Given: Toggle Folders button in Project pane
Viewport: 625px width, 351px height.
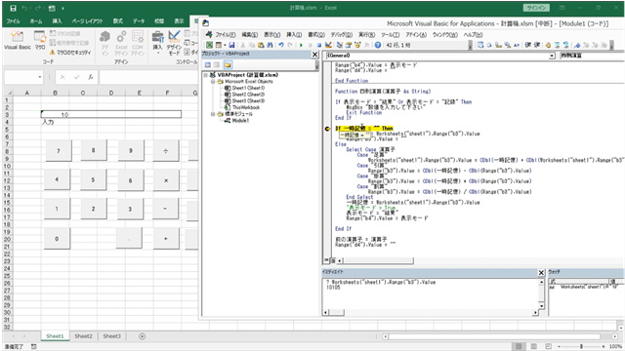Looking at the screenshot, I should 228,64.
